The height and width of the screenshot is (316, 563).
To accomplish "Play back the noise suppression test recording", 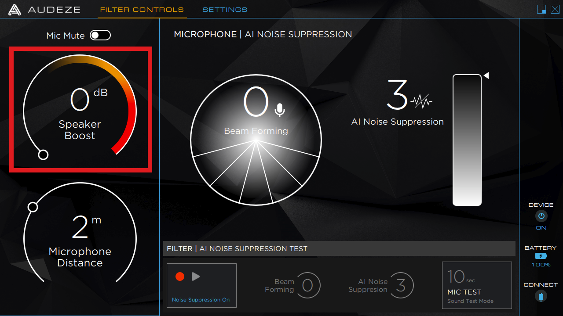I will (x=196, y=276).
